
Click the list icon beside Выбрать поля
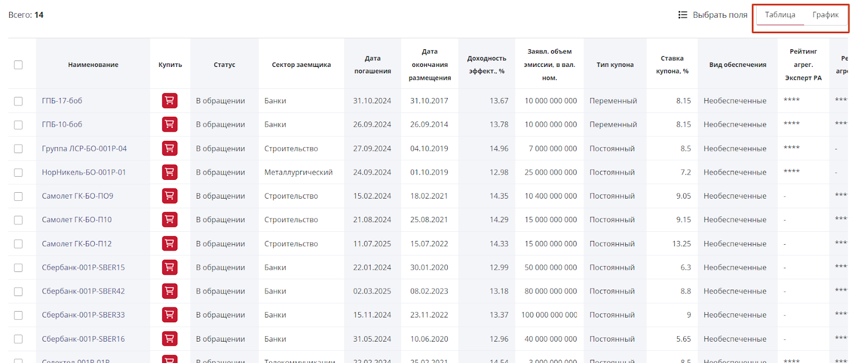[683, 15]
